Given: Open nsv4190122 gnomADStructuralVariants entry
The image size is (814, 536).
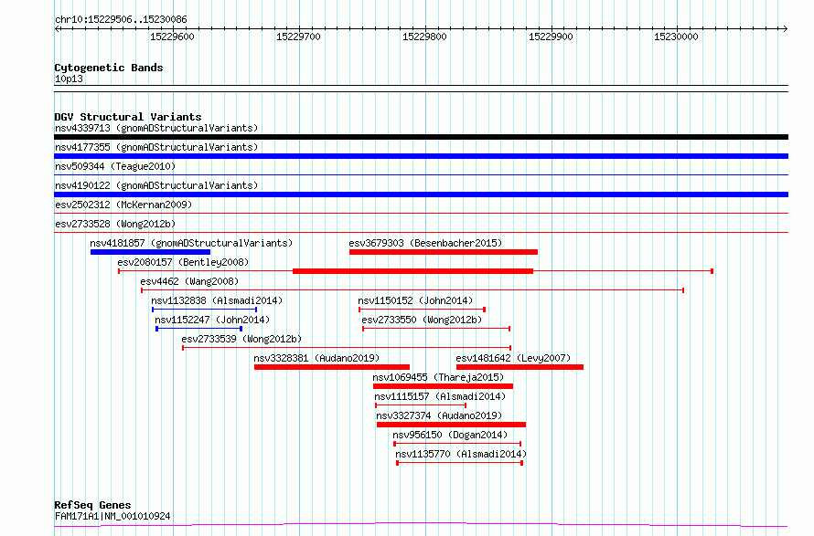Looking at the screenshot, I should (x=156, y=185).
